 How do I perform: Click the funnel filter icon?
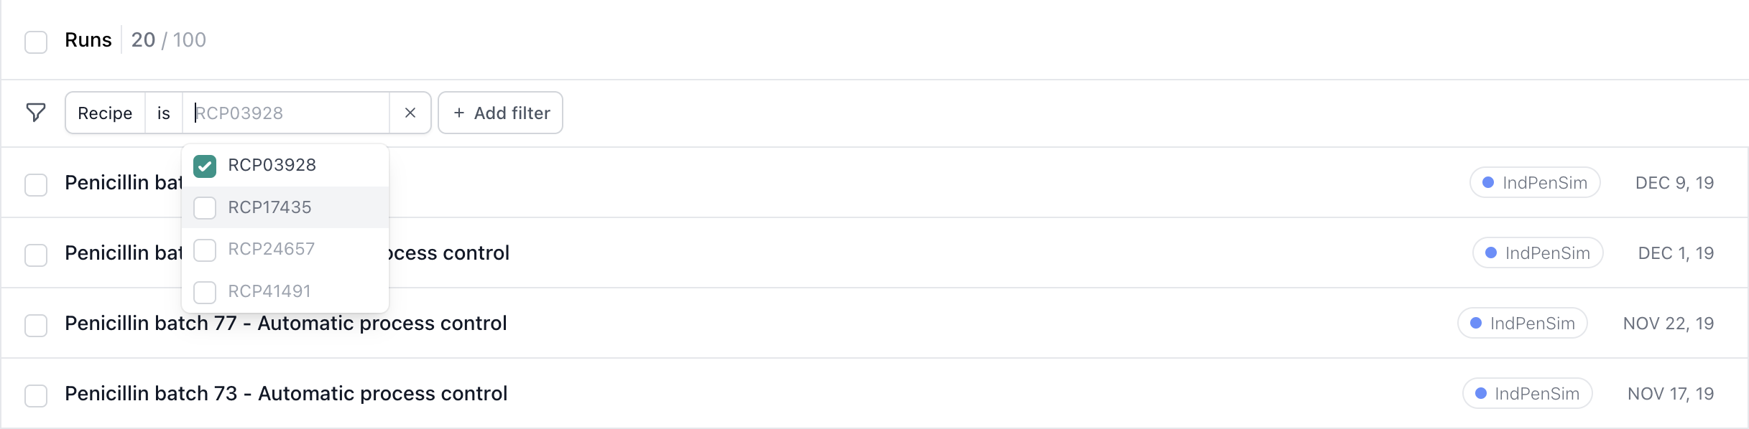click(36, 113)
